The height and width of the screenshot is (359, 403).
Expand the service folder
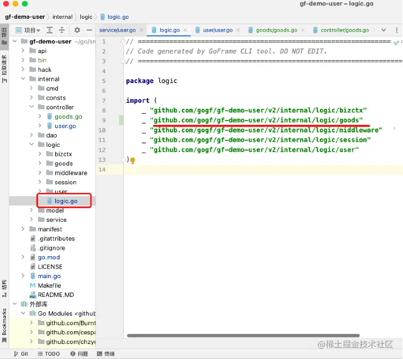(x=32, y=220)
